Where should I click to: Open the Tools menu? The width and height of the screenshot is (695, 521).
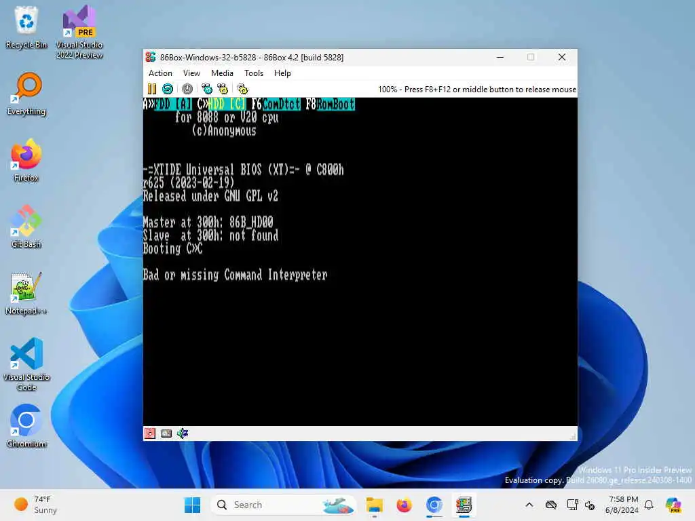[x=254, y=73]
